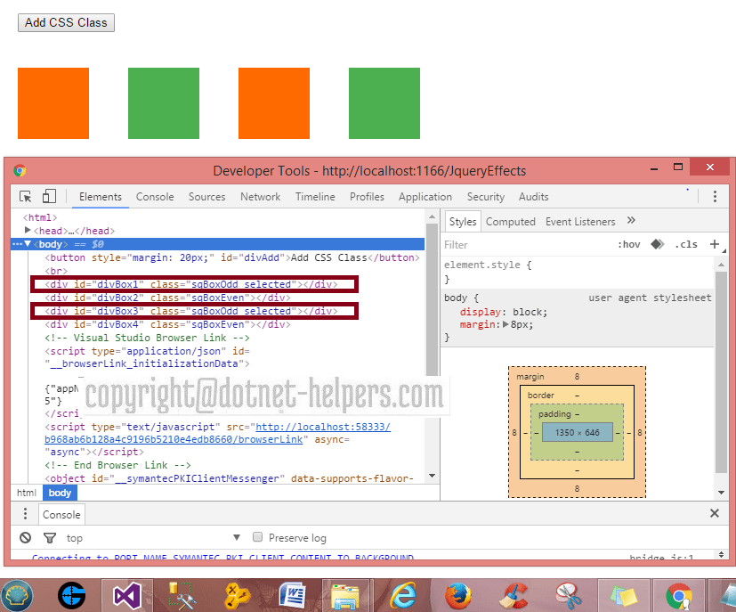The image size is (736, 612).
Task: Open the Event Listeners tab
Action: click(580, 222)
